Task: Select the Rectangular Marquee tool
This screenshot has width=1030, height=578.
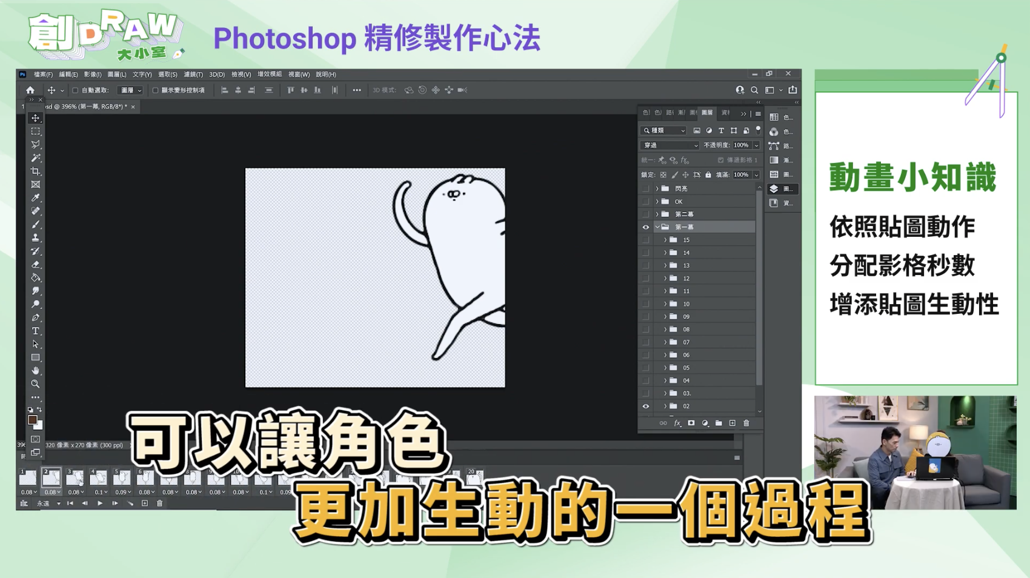Action: coord(36,131)
